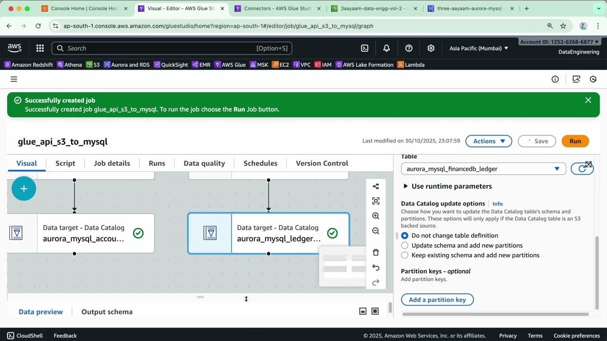
Task: Maximize the preview panel icon
Action: (x=375, y=311)
